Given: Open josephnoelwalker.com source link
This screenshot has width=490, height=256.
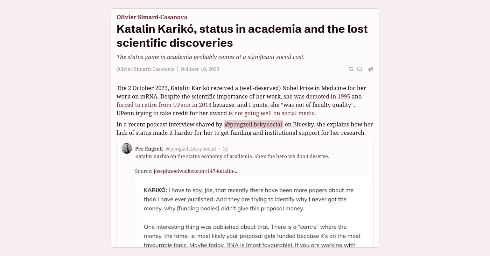Looking at the screenshot, I should click(x=196, y=171).
